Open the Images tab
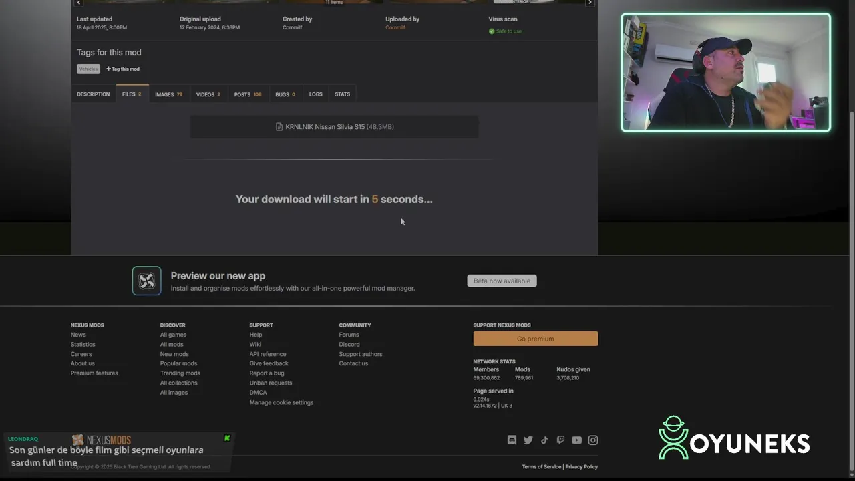Viewport: 855px width, 481px height. (168, 94)
